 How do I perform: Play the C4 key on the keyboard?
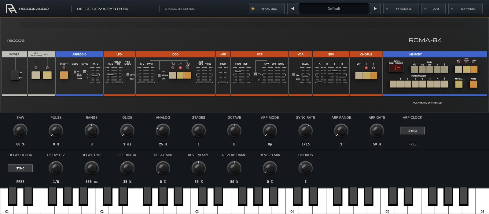292,209
